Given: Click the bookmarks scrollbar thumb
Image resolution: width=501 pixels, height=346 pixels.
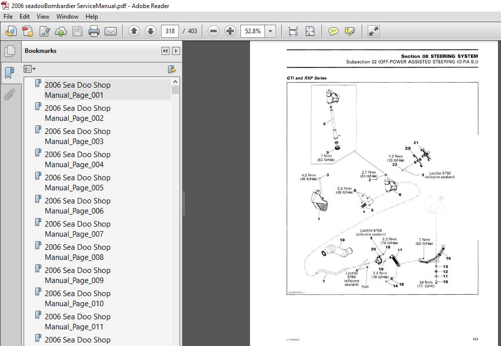Looking at the screenshot, I should click(175, 90).
